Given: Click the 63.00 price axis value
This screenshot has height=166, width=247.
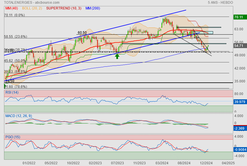Looking at the screenshot, I should [x=239, y=29].
